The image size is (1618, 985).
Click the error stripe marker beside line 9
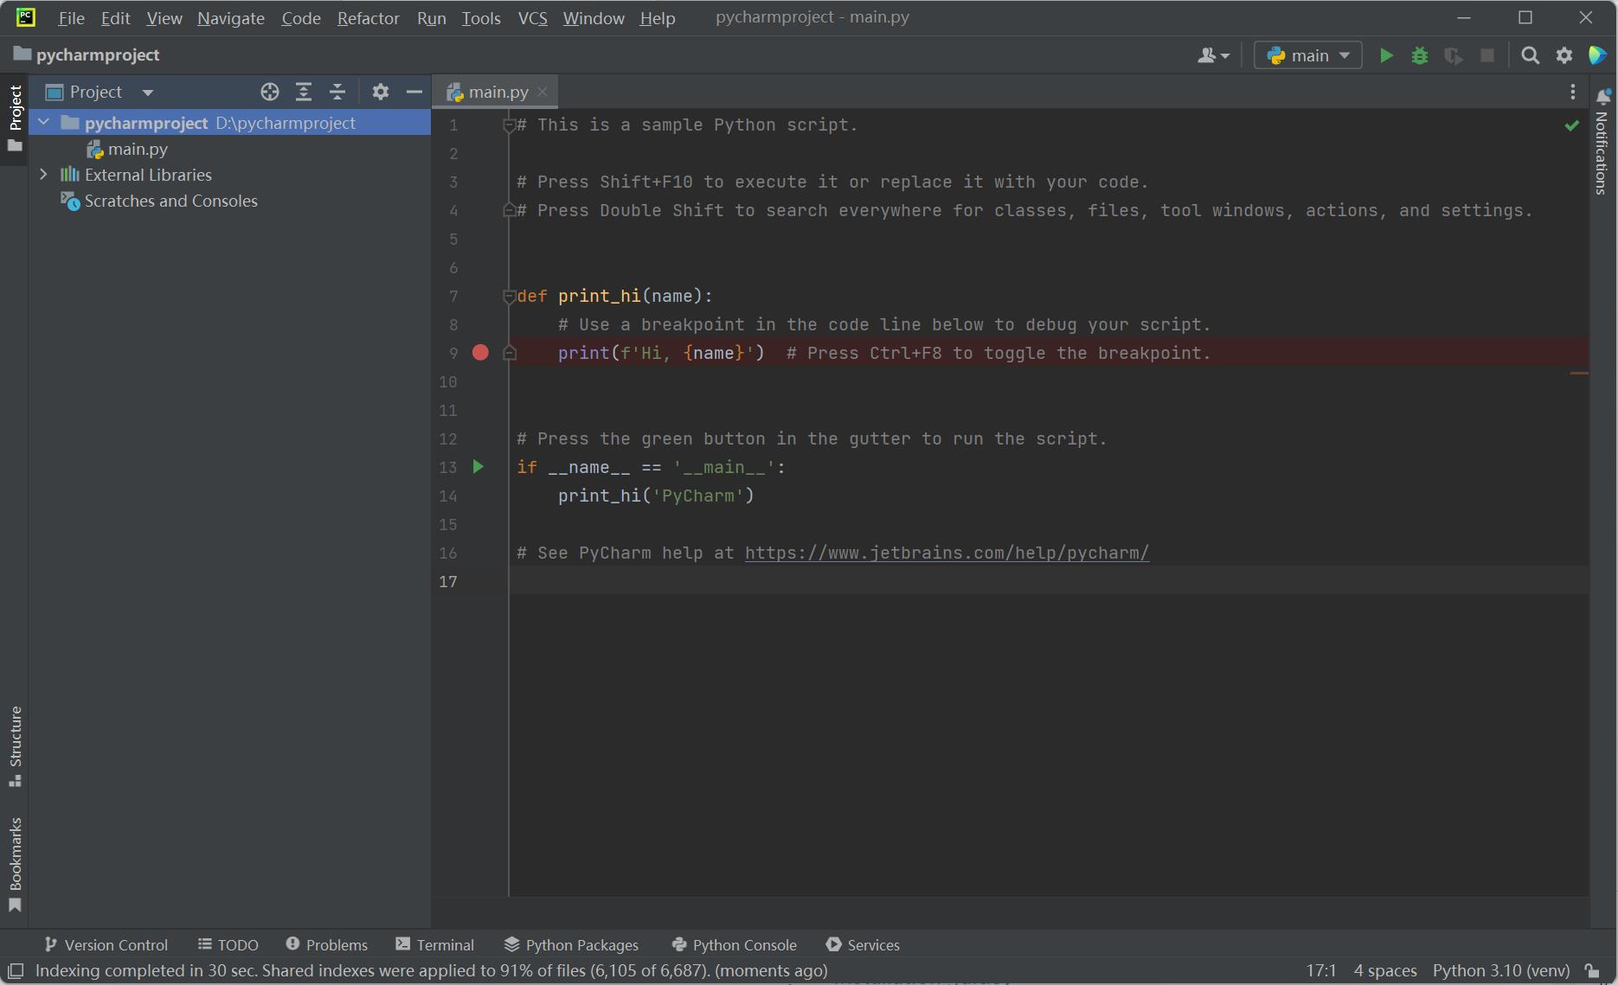pyautogui.click(x=1578, y=373)
